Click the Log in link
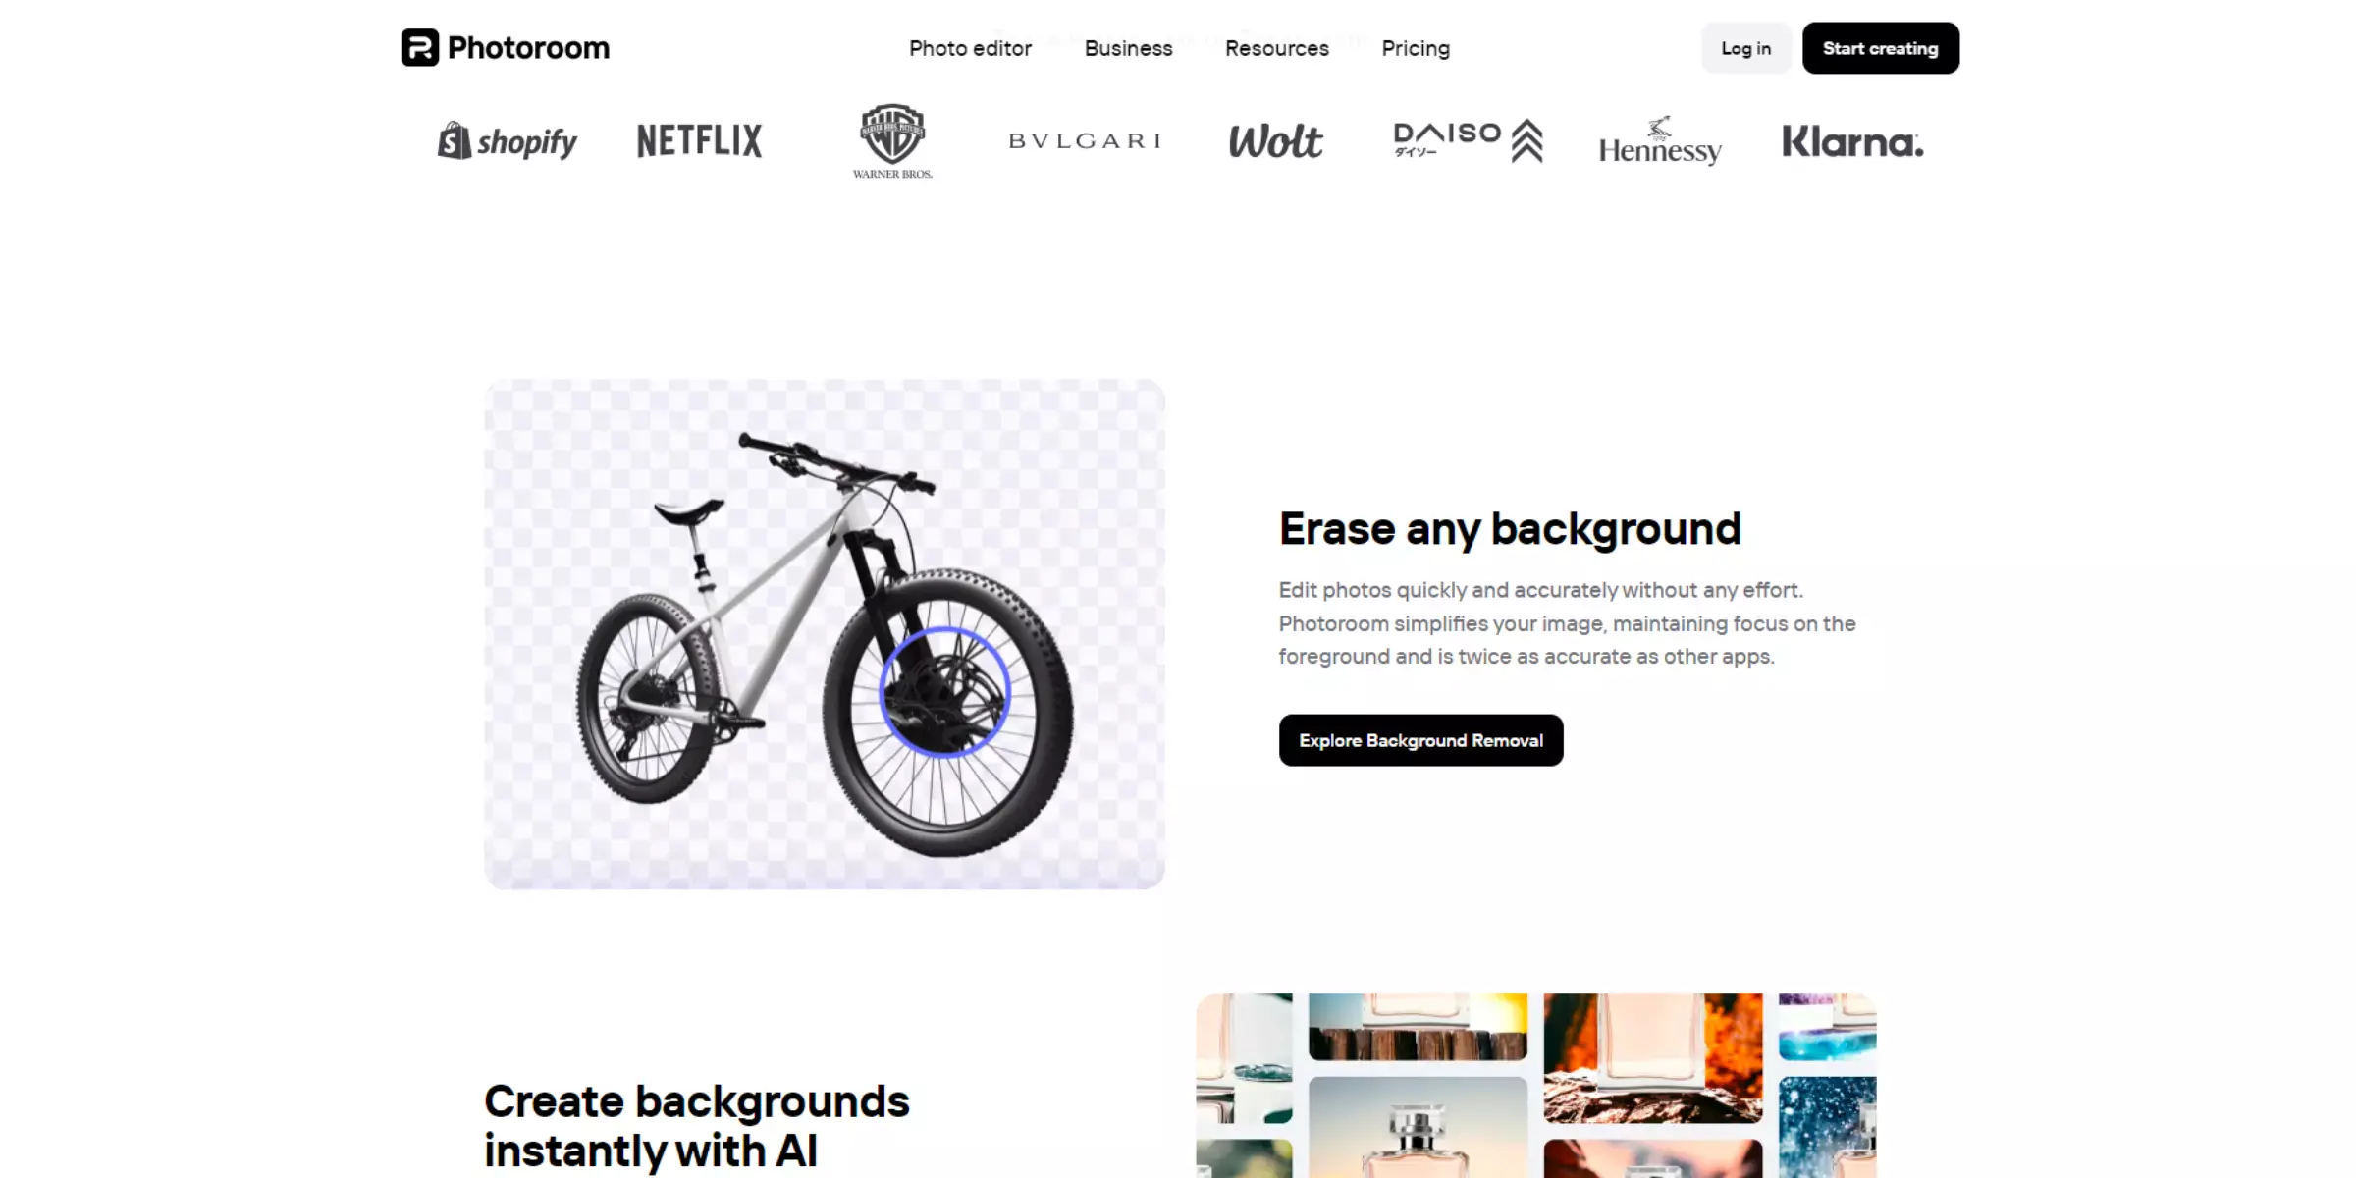This screenshot has height=1178, width=2356. (1746, 48)
